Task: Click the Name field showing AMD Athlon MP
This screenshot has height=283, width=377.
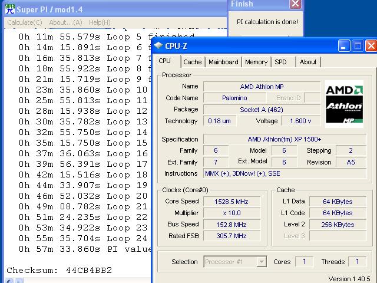Action: (x=262, y=87)
